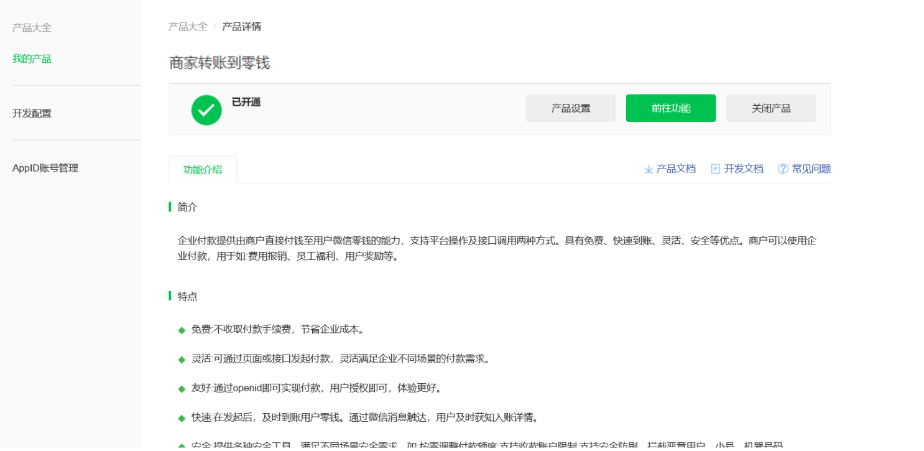Select 产品大全 in the left sidebar

pyautogui.click(x=32, y=28)
